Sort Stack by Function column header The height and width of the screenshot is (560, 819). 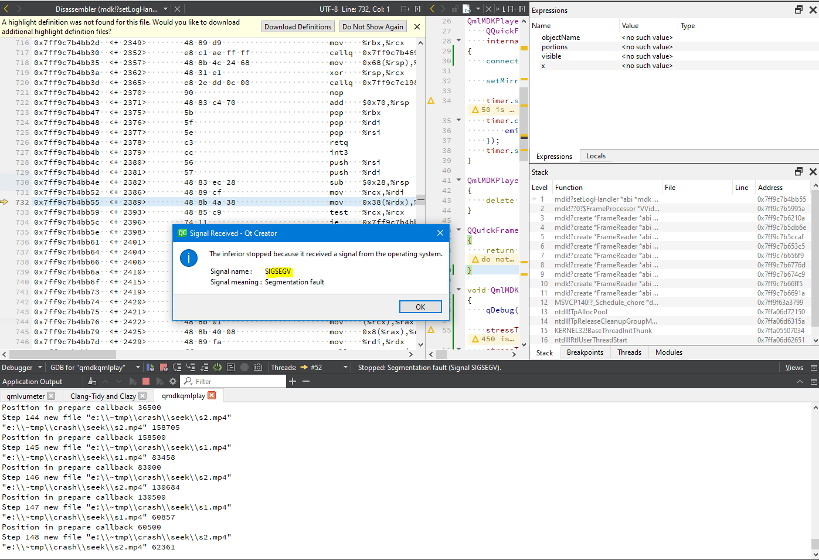coord(607,188)
